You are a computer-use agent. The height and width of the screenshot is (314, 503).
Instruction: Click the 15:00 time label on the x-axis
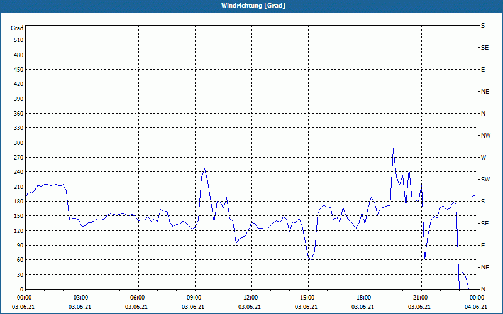(x=307, y=298)
